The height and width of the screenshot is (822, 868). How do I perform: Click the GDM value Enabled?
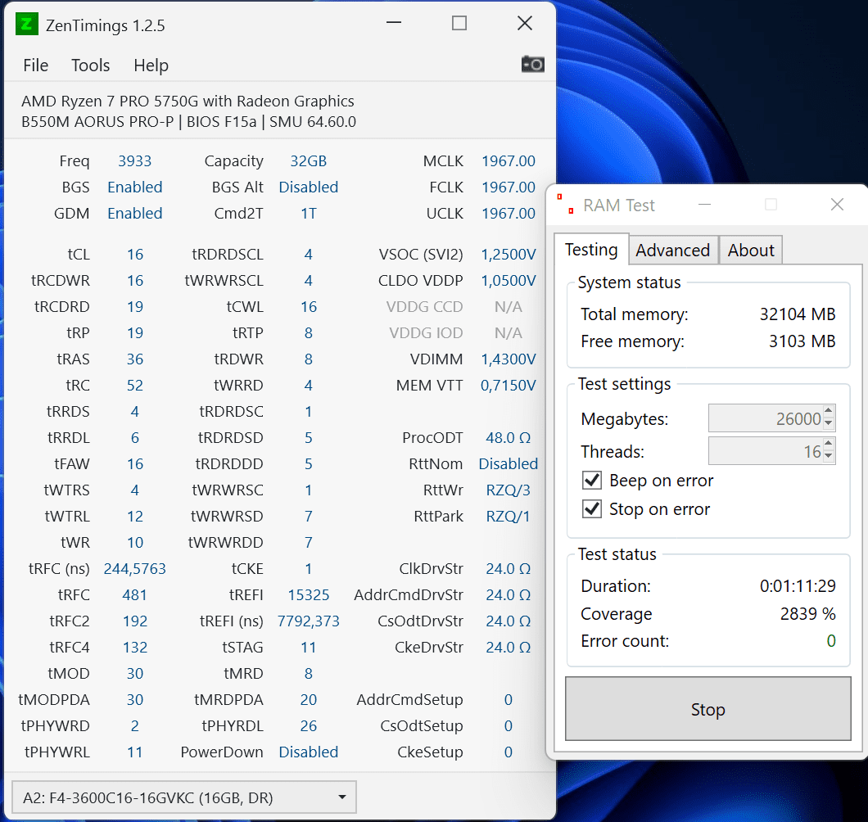134,214
